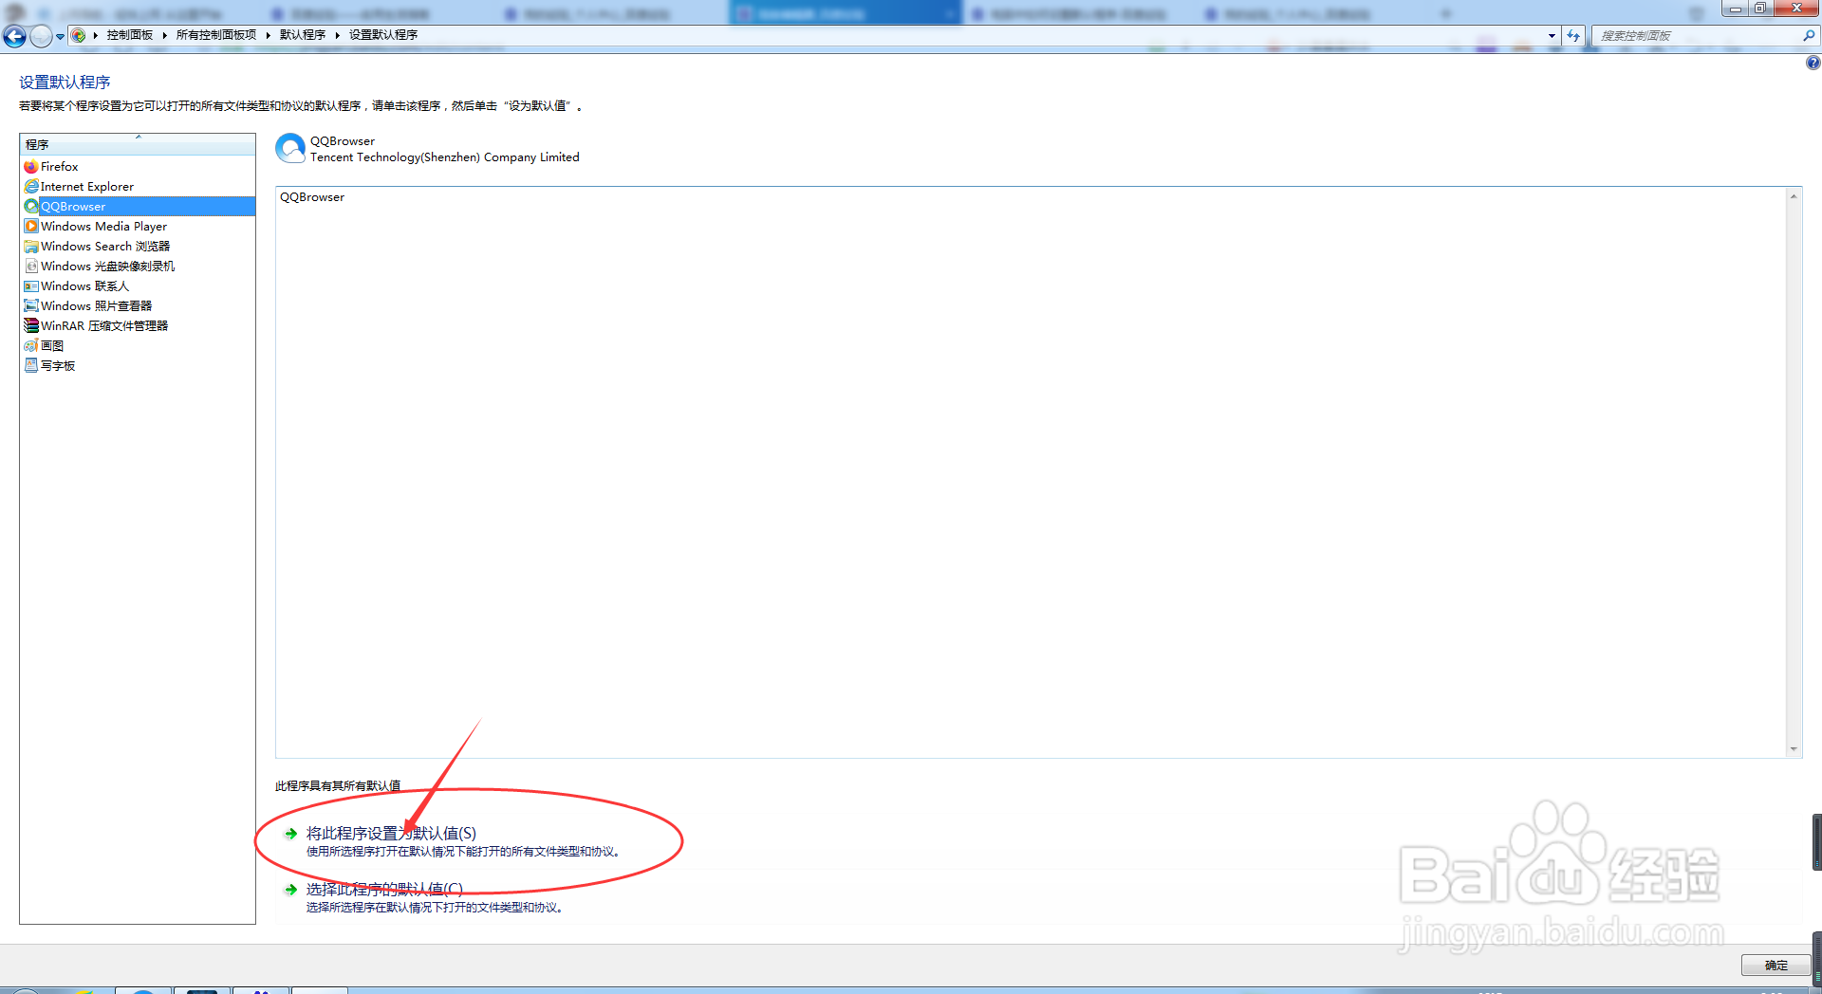Go back with the blue Back arrow
The image size is (1822, 994).
pos(14,36)
